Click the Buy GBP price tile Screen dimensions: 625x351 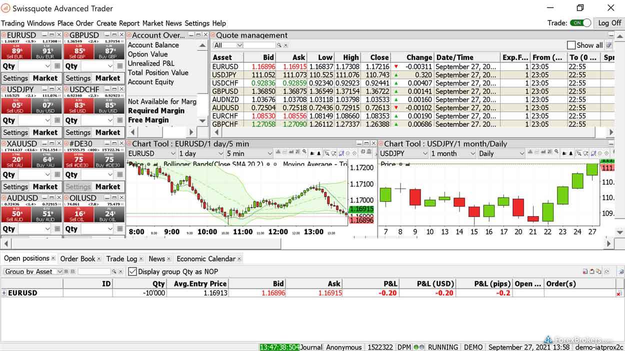(109, 51)
